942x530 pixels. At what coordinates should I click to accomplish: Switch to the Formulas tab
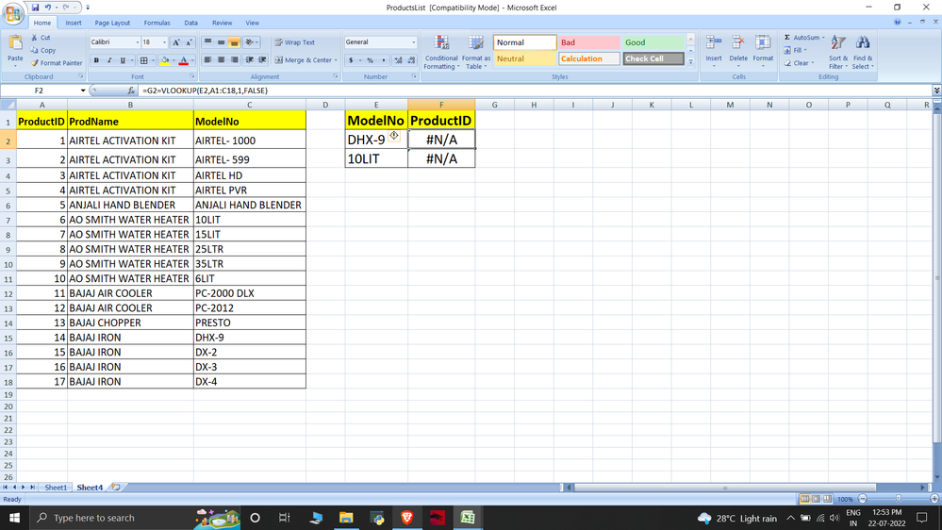click(x=157, y=23)
